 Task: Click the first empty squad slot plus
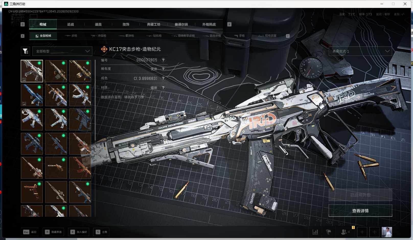[x=362, y=232]
